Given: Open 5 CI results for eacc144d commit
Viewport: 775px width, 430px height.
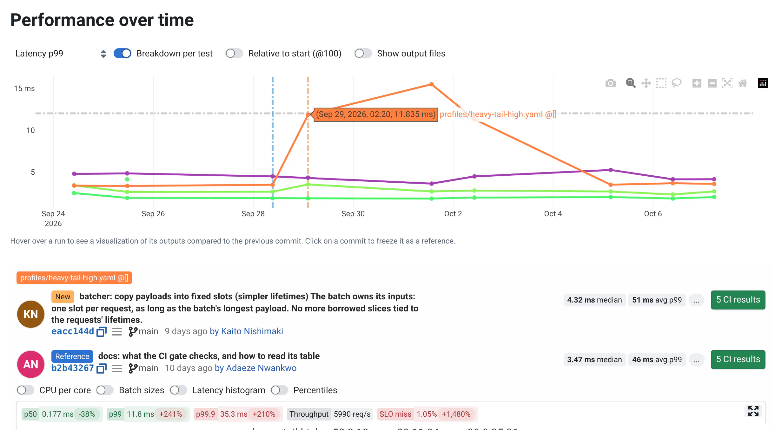Looking at the screenshot, I should (x=738, y=300).
